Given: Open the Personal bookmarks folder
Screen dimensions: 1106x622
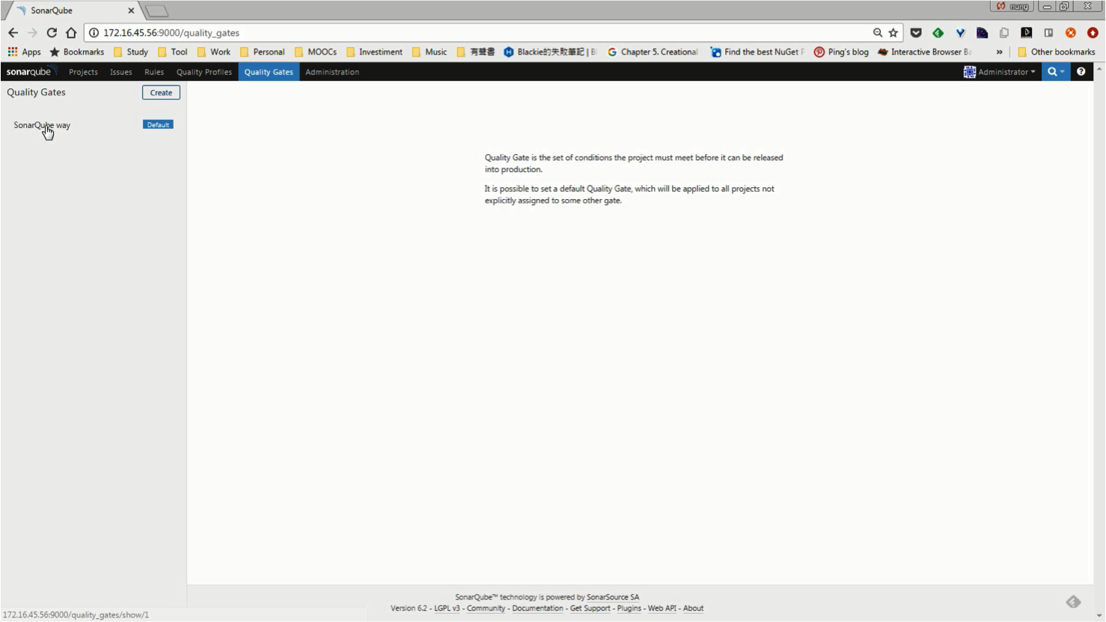Looking at the screenshot, I should [x=262, y=52].
